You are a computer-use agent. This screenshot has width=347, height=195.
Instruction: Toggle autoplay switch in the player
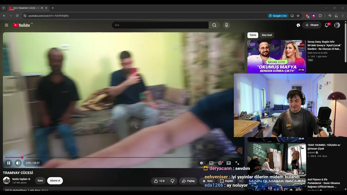tap(201, 163)
